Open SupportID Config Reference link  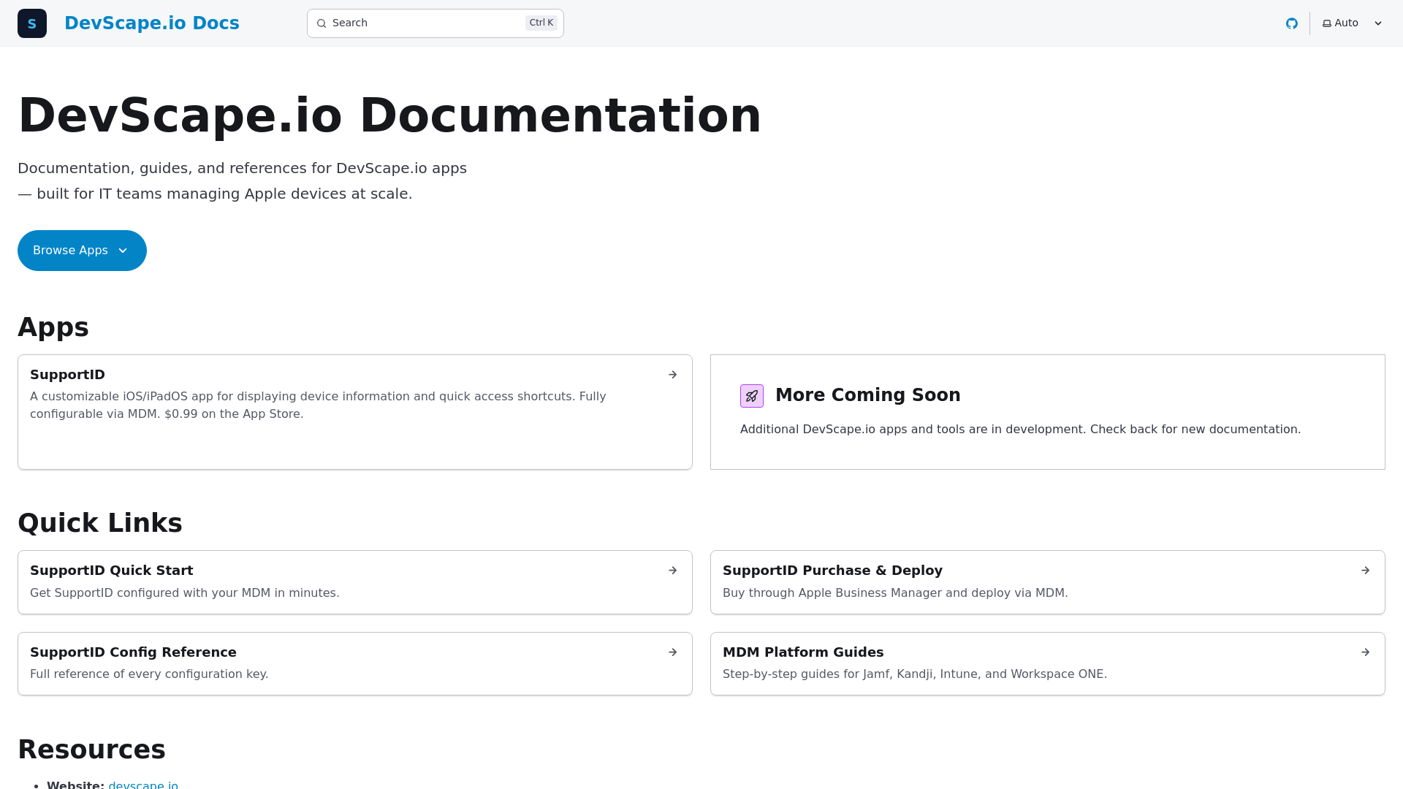click(x=355, y=663)
